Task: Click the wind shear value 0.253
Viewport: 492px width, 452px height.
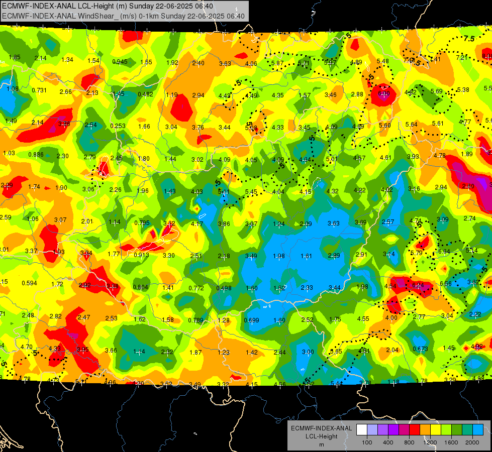Action: (118, 126)
